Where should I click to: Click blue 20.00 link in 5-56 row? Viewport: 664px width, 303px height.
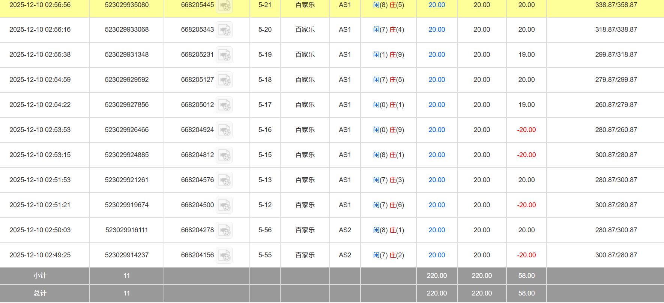pos(437,230)
